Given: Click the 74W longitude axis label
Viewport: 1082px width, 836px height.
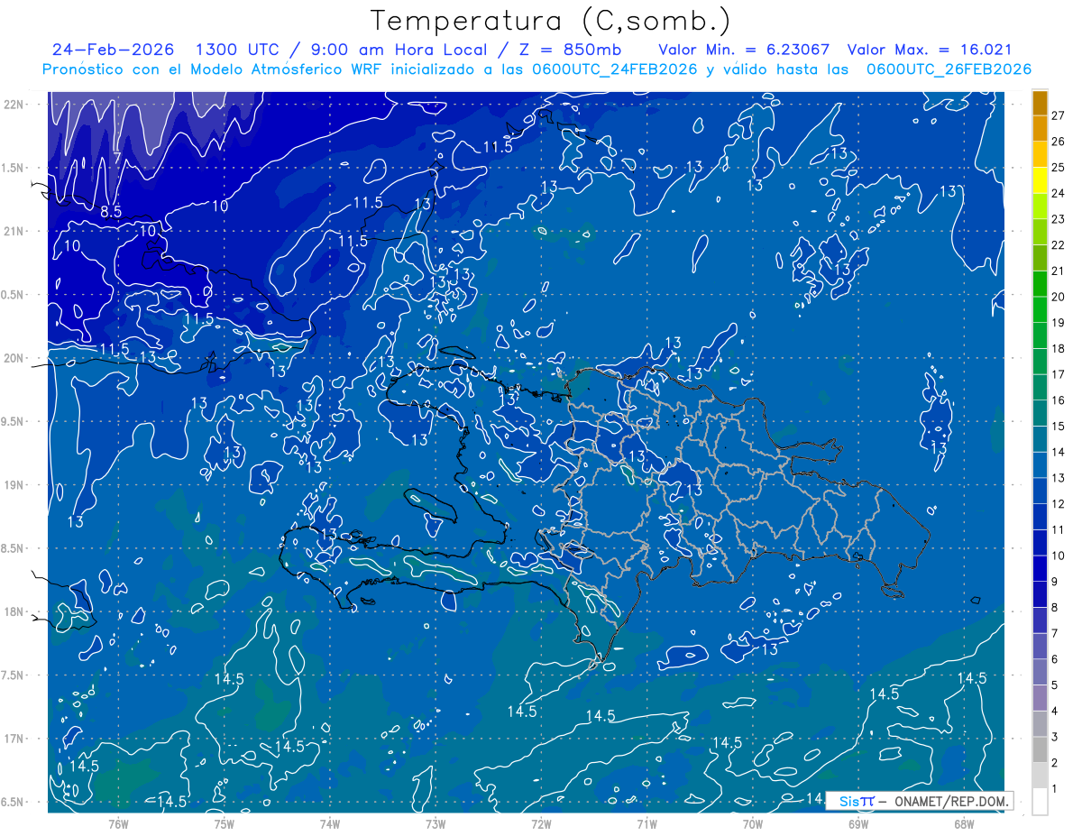Looking at the screenshot, I should click(x=329, y=824).
